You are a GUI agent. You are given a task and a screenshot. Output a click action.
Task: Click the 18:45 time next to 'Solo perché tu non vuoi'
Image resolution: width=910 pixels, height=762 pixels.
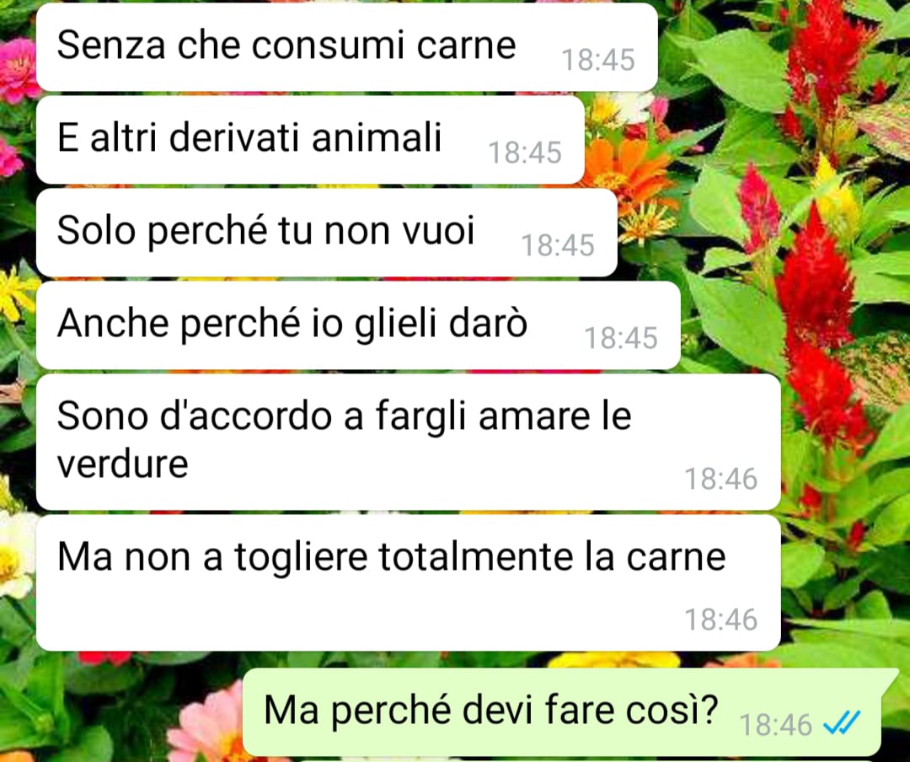558,245
